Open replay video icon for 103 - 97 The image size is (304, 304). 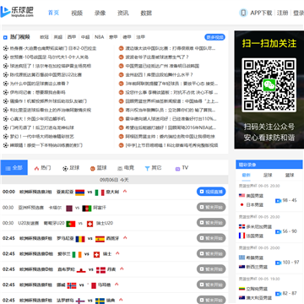[x=279, y=263]
